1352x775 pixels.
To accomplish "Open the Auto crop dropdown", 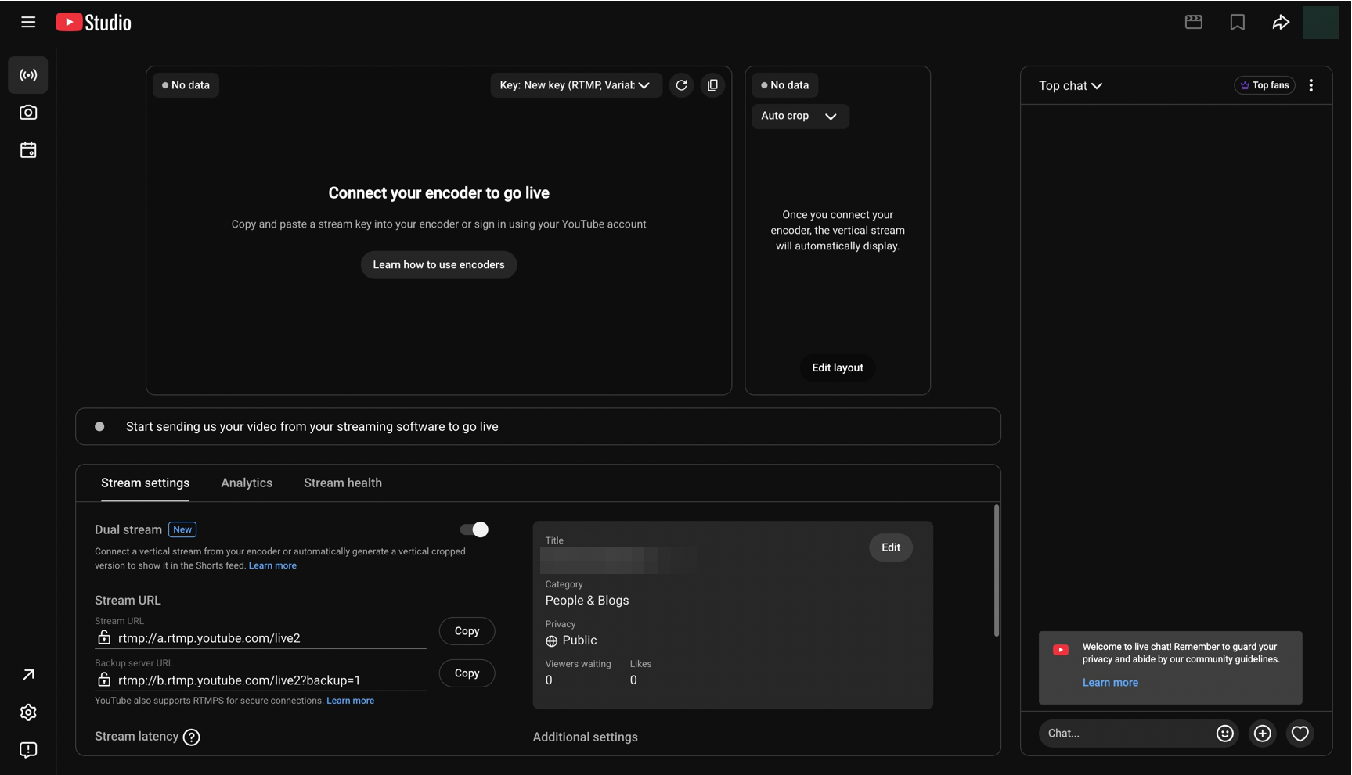I will point(799,116).
